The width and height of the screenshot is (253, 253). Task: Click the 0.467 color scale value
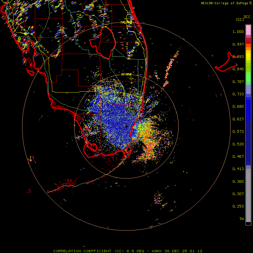pyautogui.click(x=238, y=157)
